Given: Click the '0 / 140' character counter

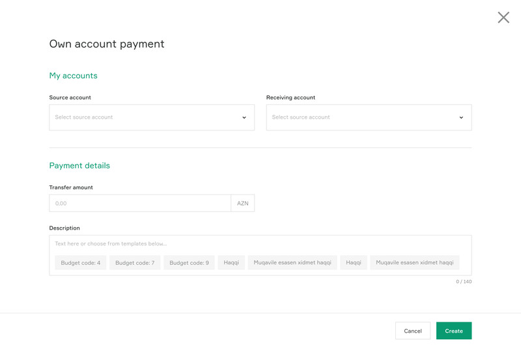Looking at the screenshot, I should coord(464,282).
